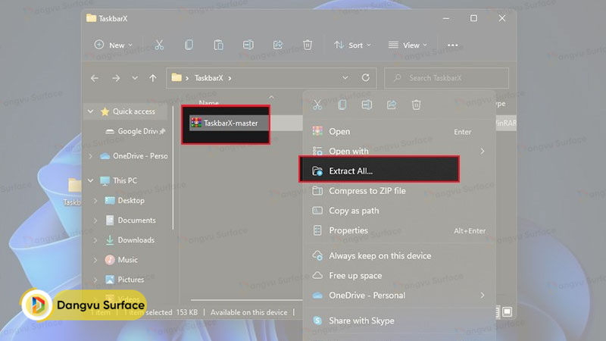Select Copy as path

398,211
